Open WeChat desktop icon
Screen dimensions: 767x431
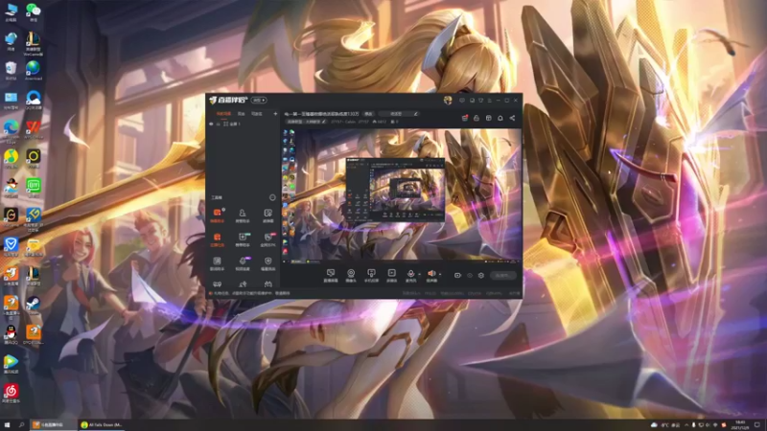click(34, 11)
